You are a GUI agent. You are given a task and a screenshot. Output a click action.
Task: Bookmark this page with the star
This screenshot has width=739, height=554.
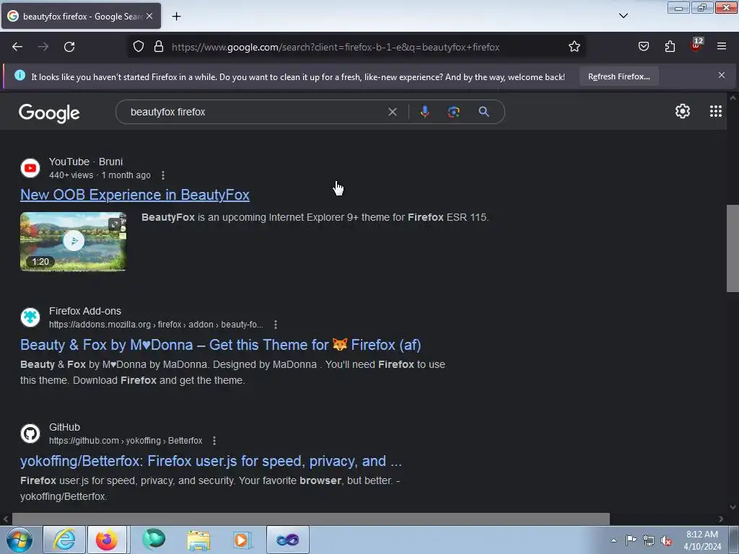tap(574, 47)
